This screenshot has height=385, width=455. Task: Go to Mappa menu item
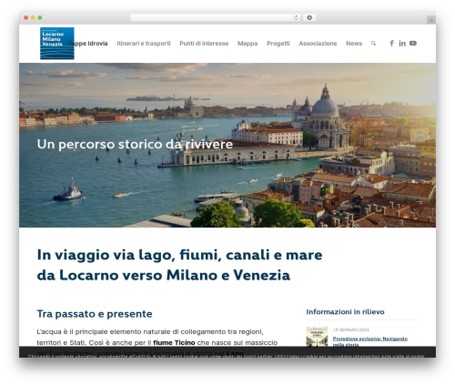pyautogui.click(x=248, y=44)
